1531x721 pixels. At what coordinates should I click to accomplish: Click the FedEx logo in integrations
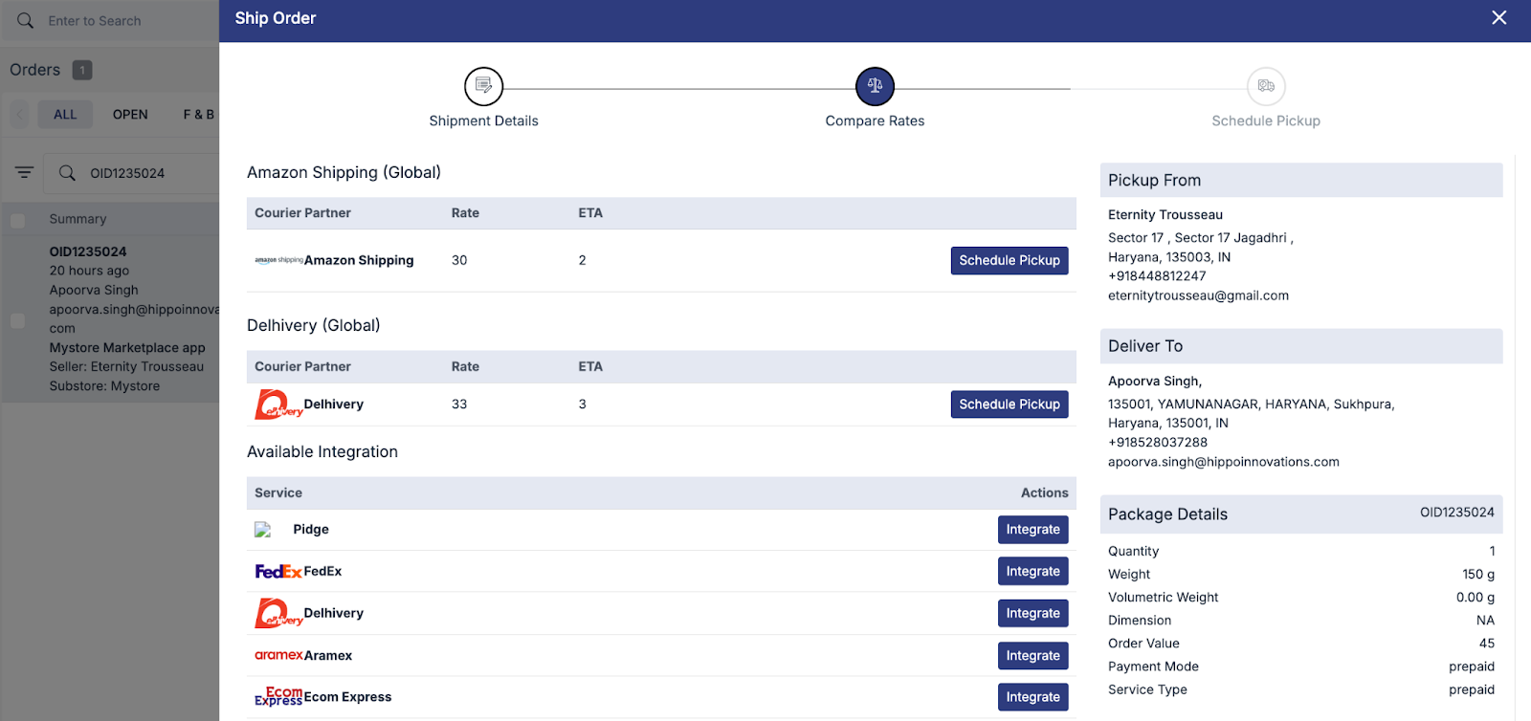pos(277,572)
